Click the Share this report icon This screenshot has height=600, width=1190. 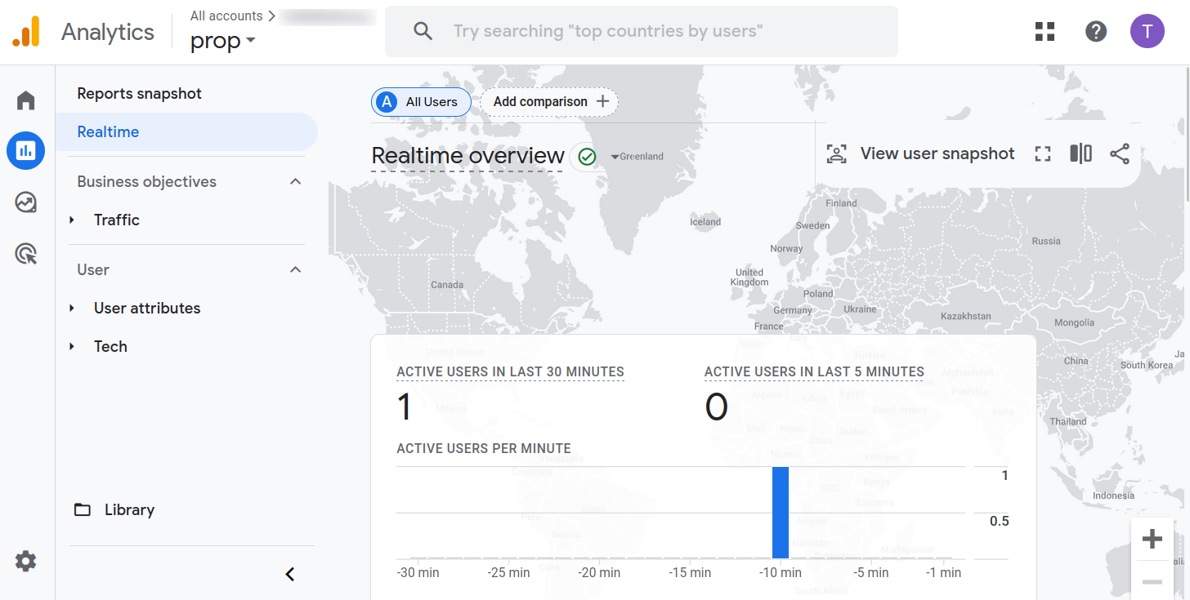click(1119, 153)
